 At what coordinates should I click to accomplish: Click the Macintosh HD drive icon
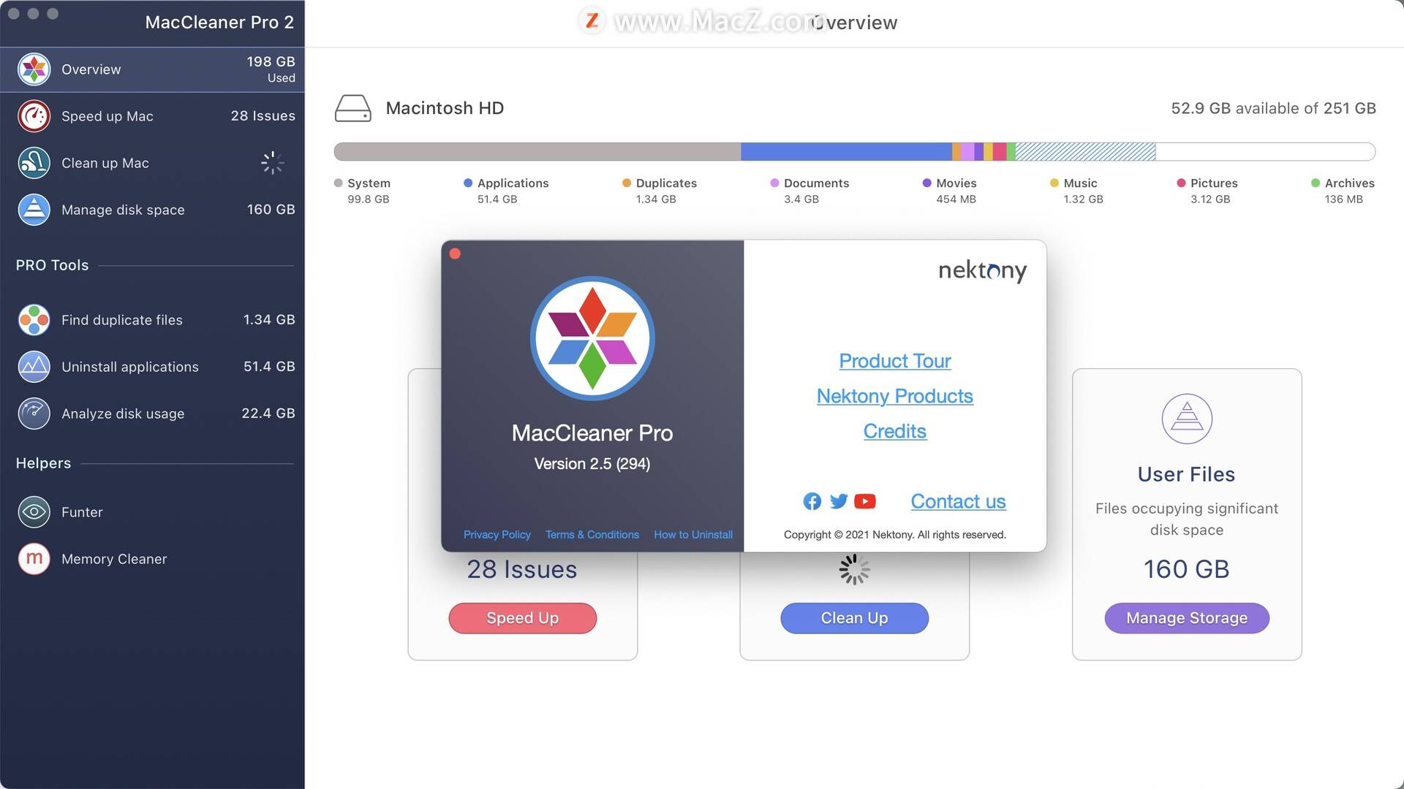pyautogui.click(x=353, y=108)
